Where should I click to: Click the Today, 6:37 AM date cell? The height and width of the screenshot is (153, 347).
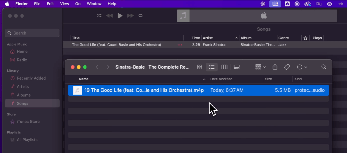point(227,90)
